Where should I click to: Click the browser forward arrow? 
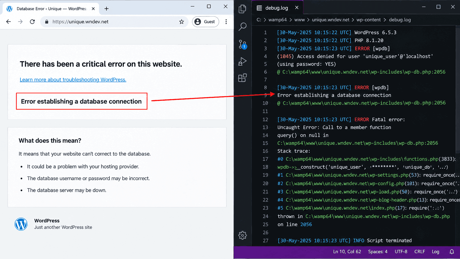(x=20, y=22)
